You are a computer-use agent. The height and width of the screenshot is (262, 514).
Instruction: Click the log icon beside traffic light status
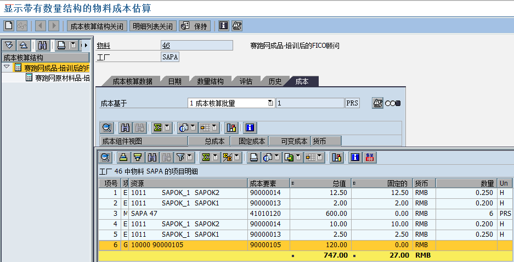[377, 103]
